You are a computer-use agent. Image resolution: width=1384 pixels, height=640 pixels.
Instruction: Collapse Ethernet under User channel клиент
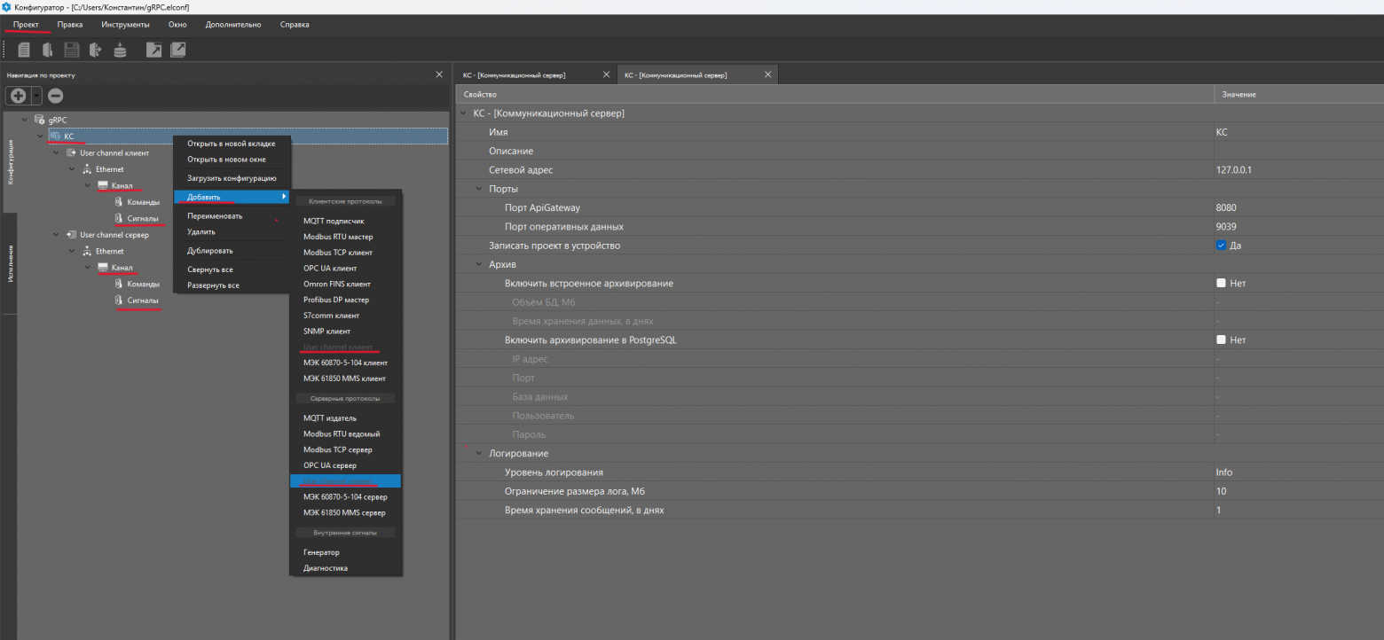(x=73, y=169)
